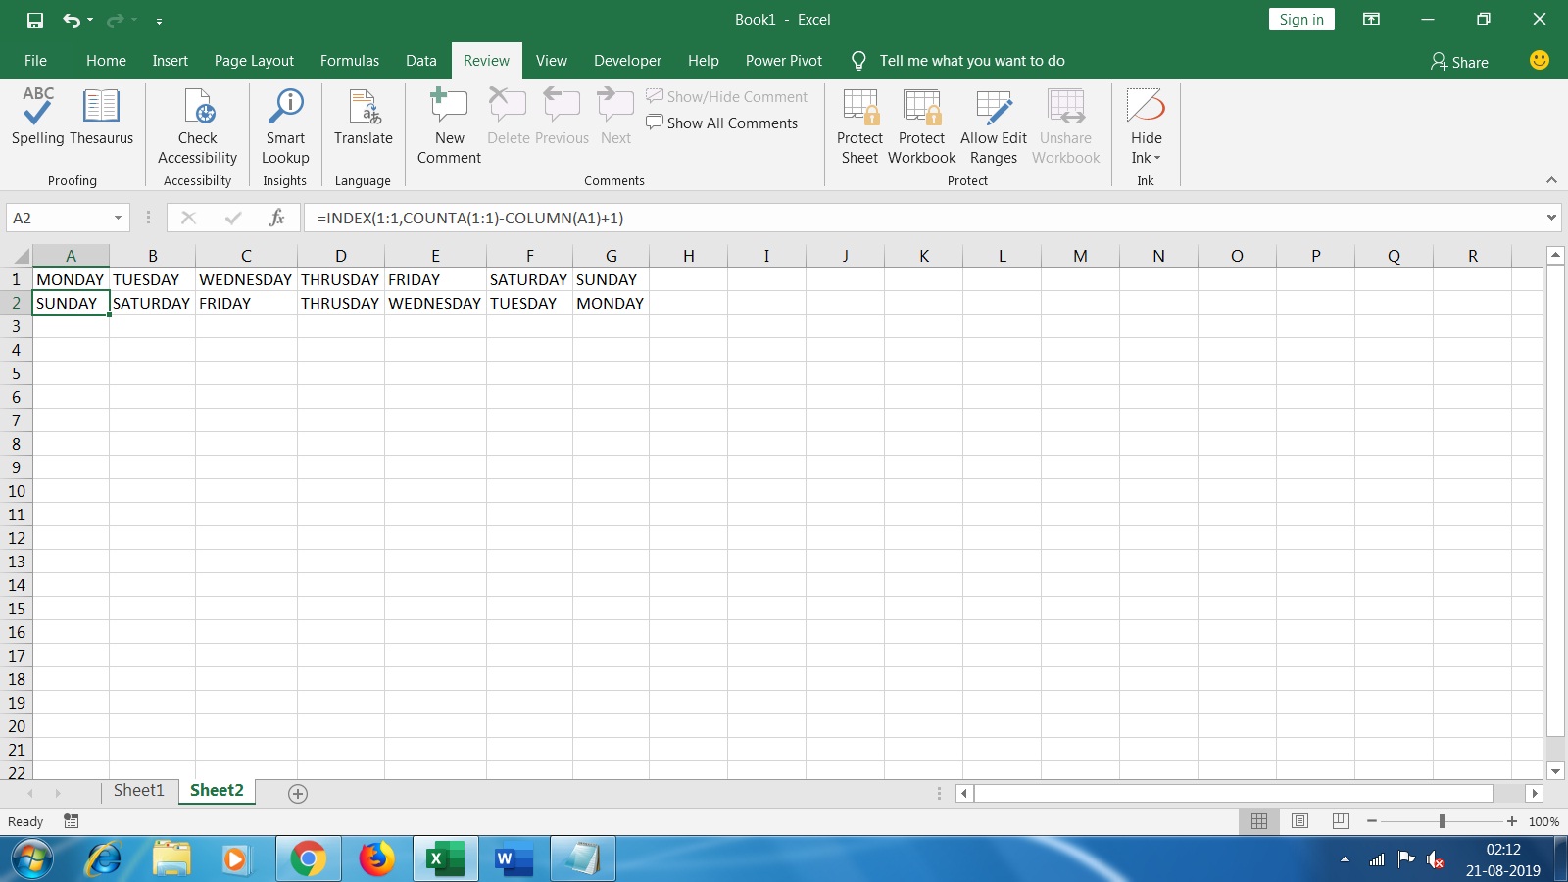The image size is (1568, 882).
Task: Click the Sign in button
Action: pyautogui.click(x=1301, y=20)
